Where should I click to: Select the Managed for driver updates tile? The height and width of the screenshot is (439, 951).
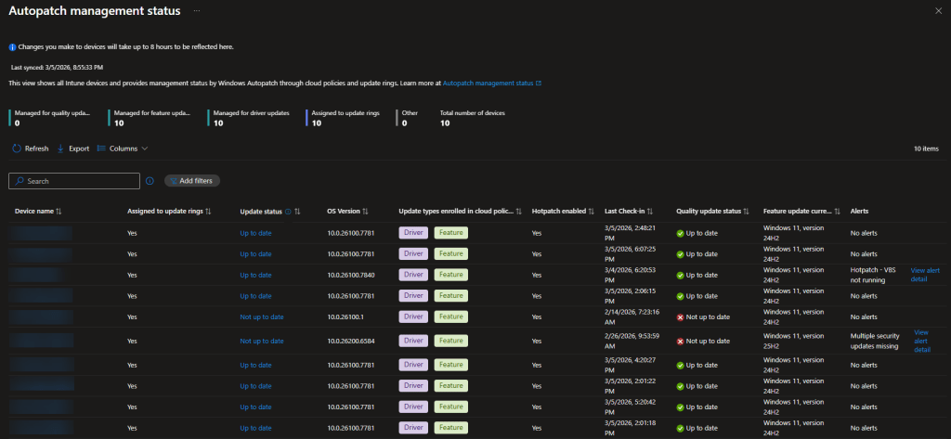coord(251,118)
